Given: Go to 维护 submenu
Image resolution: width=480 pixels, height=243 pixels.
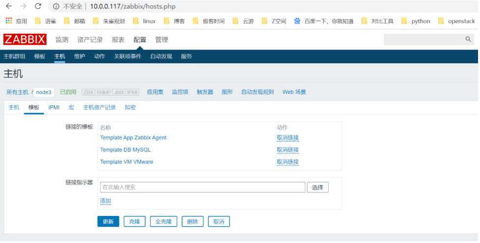Looking at the screenshot, I should [x=80, y=56].
